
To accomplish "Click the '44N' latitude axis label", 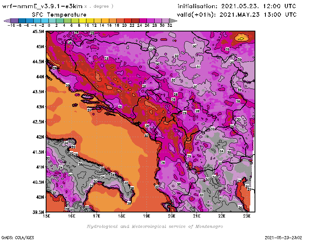I will 40,77.
